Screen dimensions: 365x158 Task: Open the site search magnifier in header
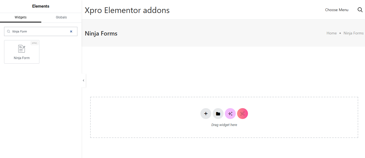coord(360,10)
